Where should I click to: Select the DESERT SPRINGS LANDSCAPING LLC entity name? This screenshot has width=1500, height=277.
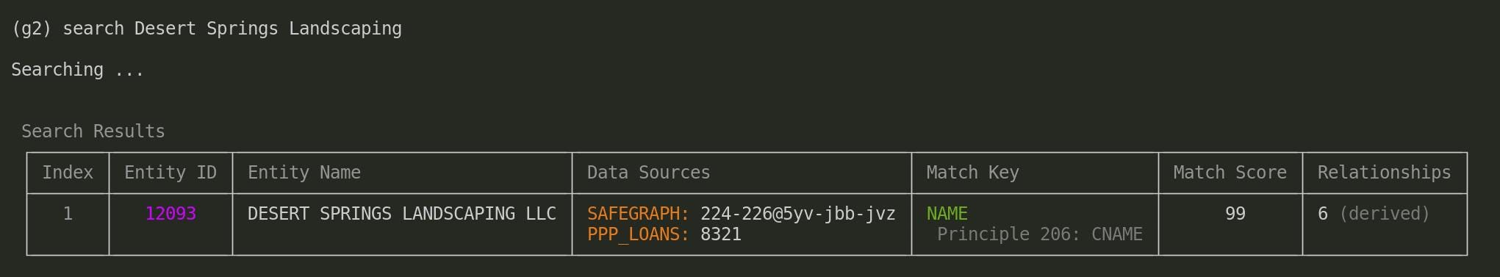pos(402,214)
